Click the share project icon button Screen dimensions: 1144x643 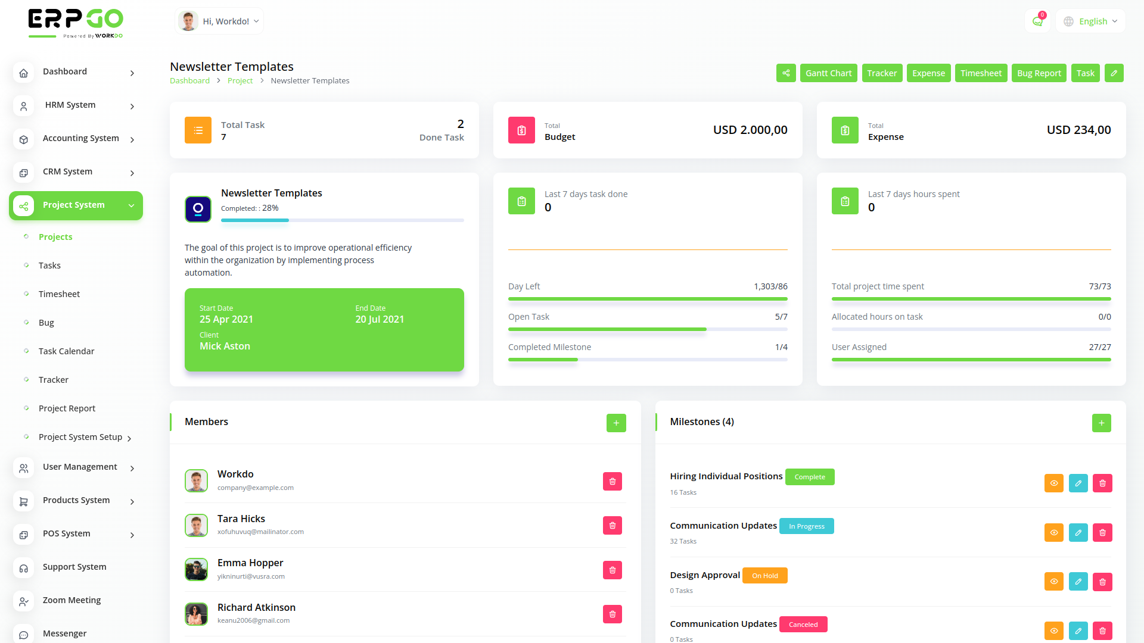786,73
